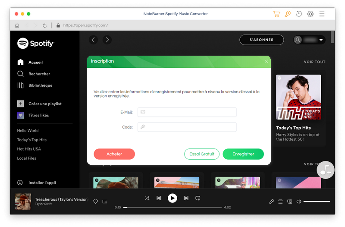345x227 pixels.
Task: Toggle shuffle playback
Action: (147, 198)
